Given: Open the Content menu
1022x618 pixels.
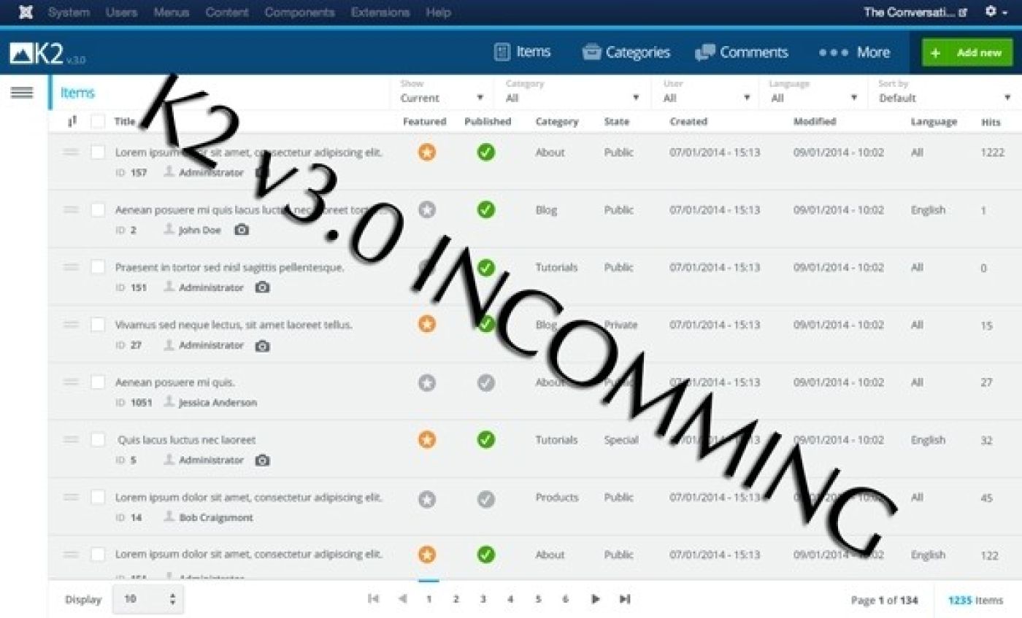Looking at the screenshot, I should 227,12.
